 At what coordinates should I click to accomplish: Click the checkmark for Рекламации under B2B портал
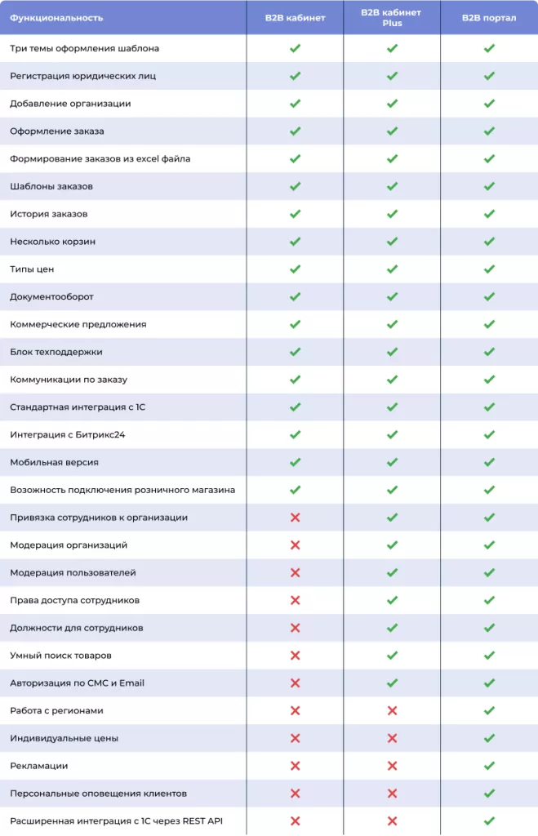click(x=489, y=766)
